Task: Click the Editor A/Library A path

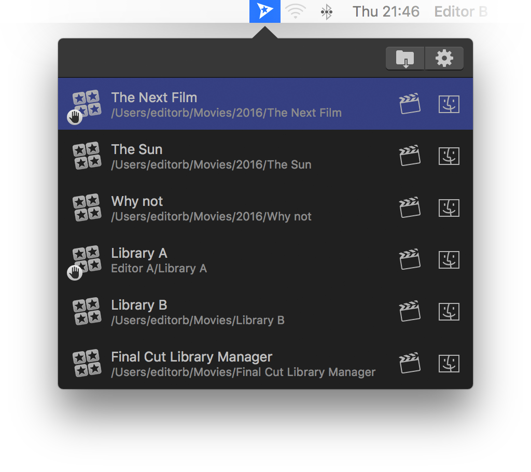Action: tap(159, 268)
